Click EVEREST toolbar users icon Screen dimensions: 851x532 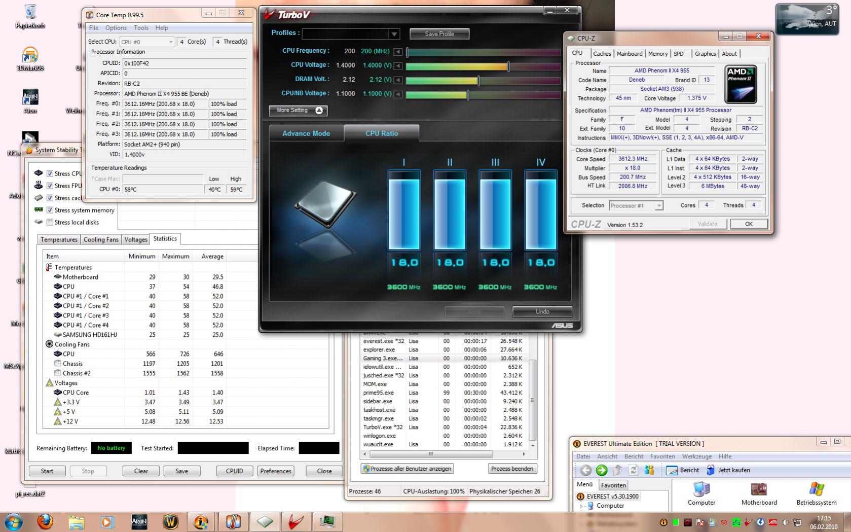(649, 470)
